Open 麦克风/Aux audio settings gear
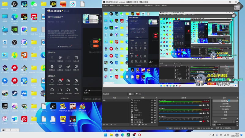The width and height of the screenshot is (245, 138). tap(208, 105)
